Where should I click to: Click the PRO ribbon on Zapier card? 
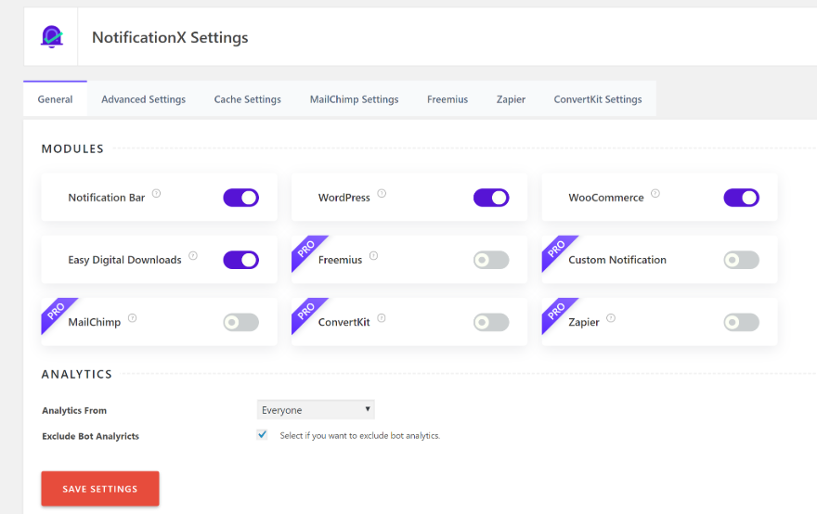(556, 312)
